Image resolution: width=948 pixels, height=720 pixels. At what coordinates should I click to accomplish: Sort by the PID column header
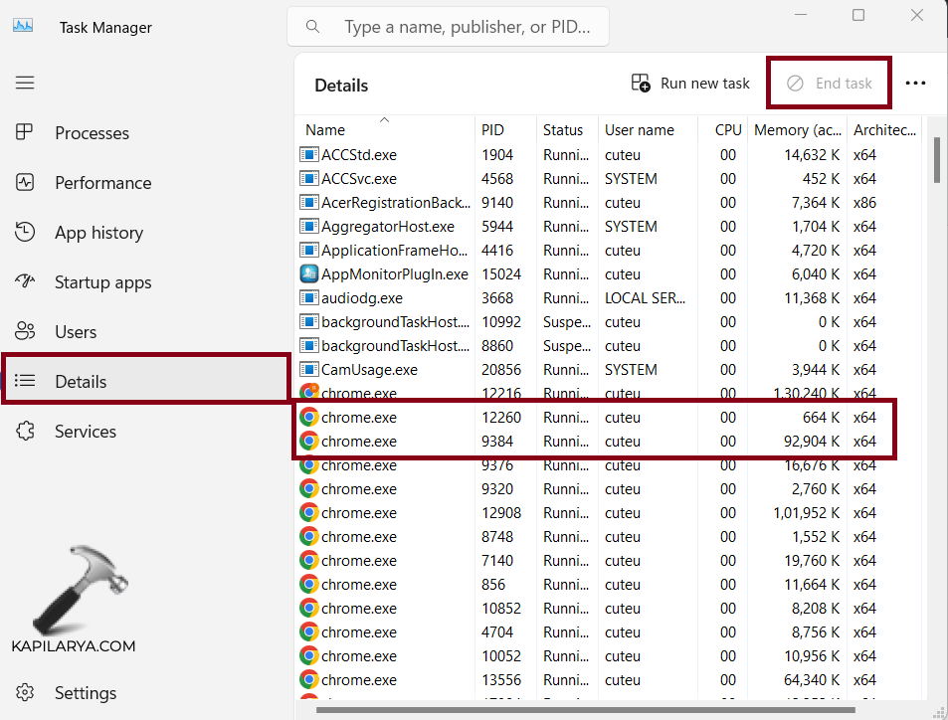click(492, 130)
